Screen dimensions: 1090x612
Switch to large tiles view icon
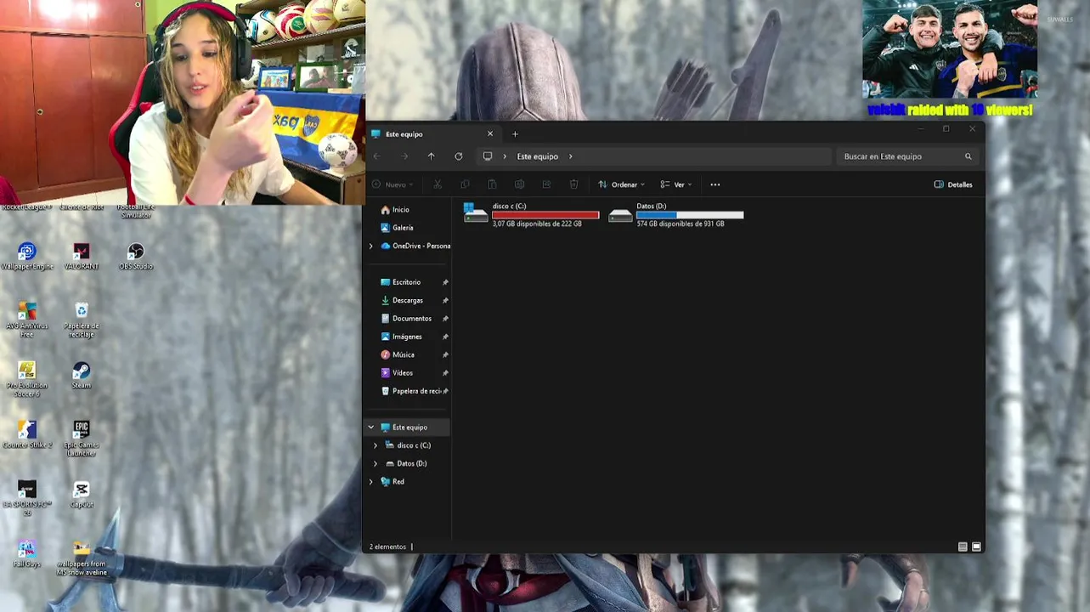click(x=976, y=547)
